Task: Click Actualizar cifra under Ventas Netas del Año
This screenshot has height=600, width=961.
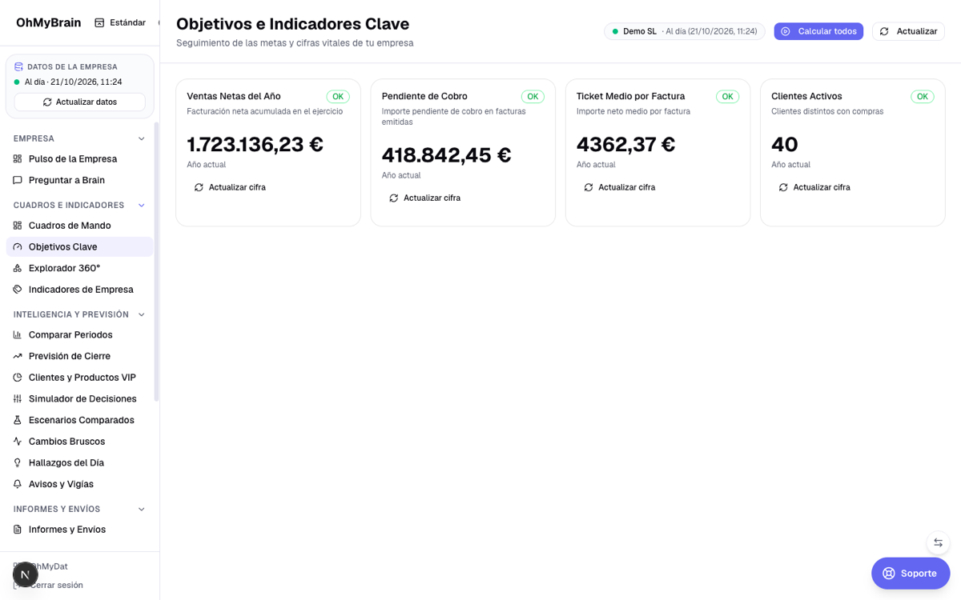Action: click(x=230, y=187)
